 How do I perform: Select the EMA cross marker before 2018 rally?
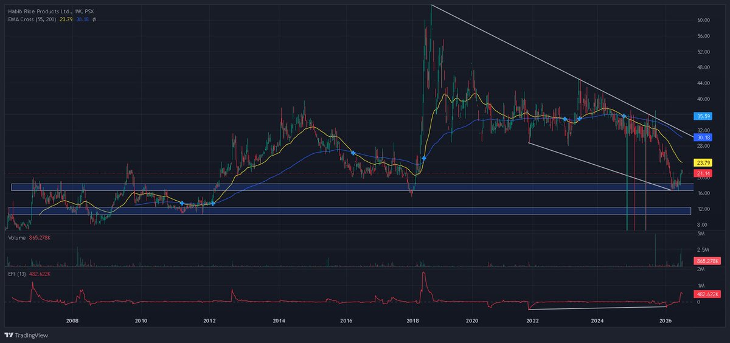coord(424,158)
